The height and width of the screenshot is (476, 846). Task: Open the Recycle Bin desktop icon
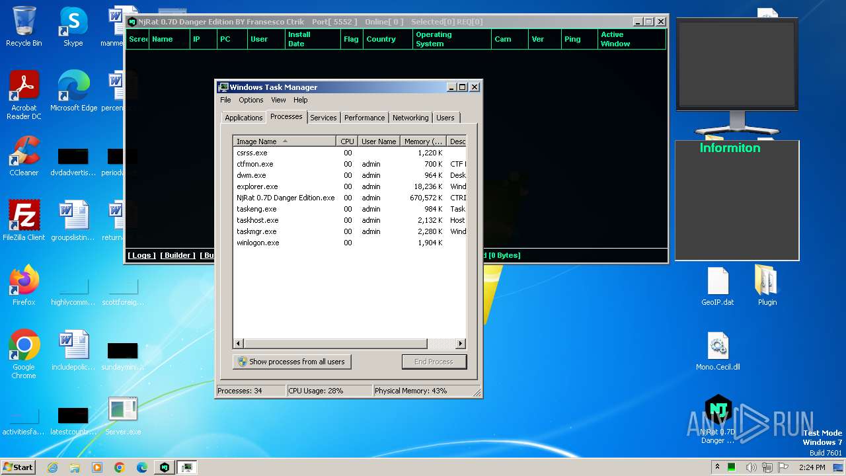coord(24,26)
